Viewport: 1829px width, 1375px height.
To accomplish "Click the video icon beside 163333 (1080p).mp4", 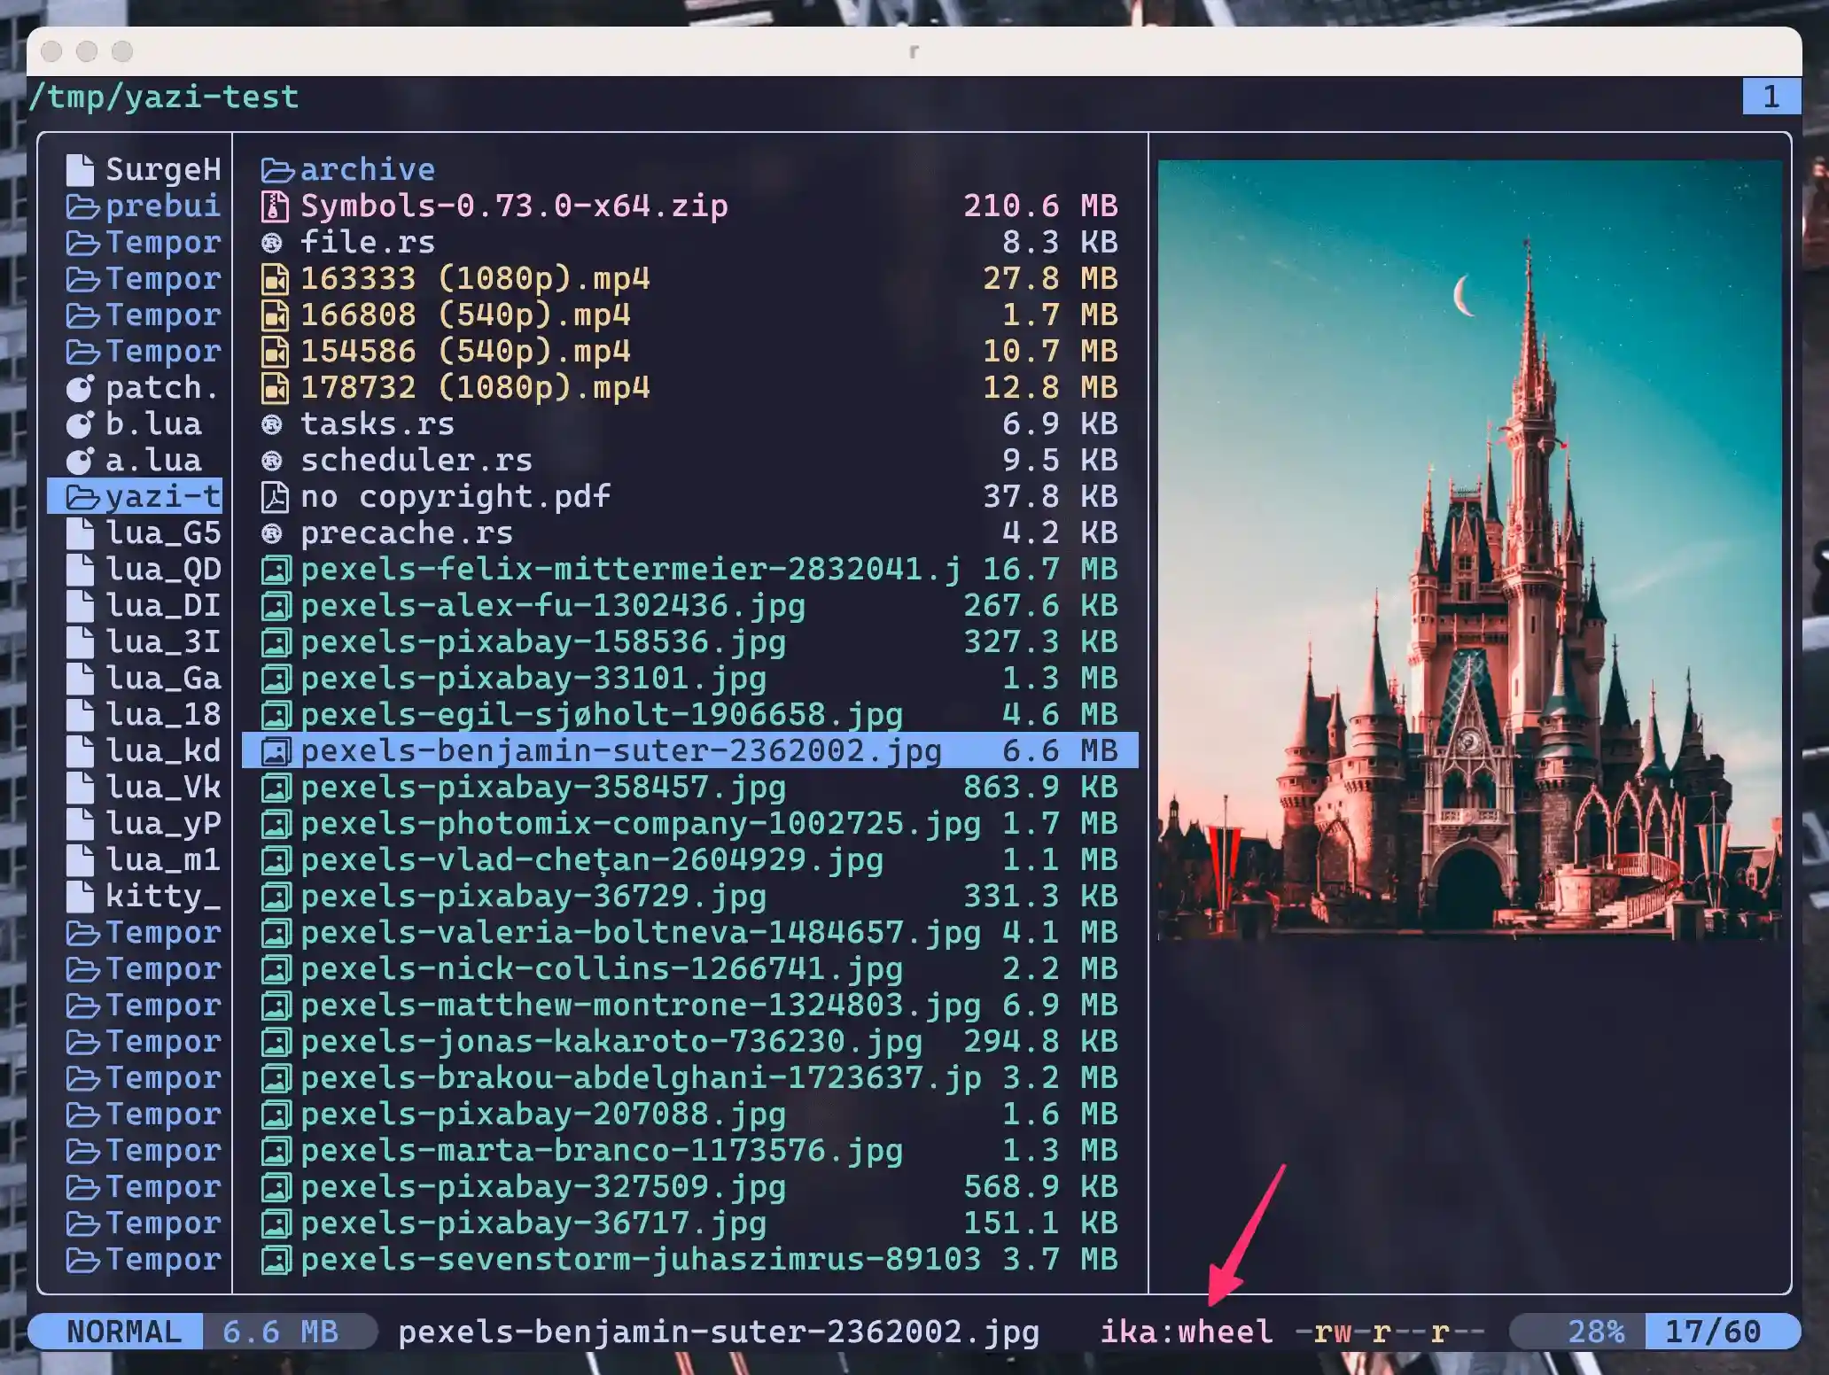I will pyautogui.click(x=275, y=279).
